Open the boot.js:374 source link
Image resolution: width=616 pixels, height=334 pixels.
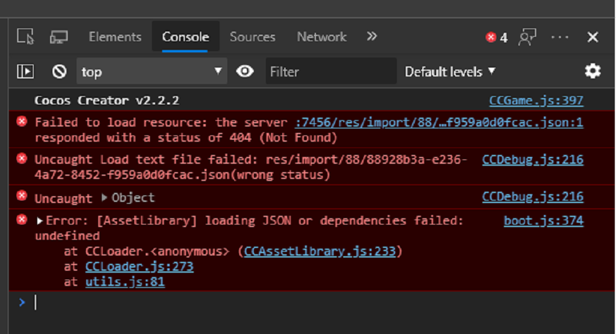543,221
